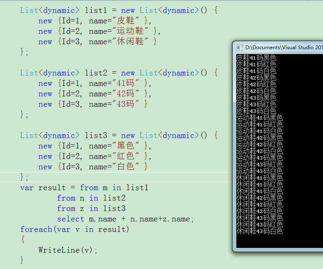
Task: Click console output line 休闲鞋42码白色
Action: click(x=259, y=211)
